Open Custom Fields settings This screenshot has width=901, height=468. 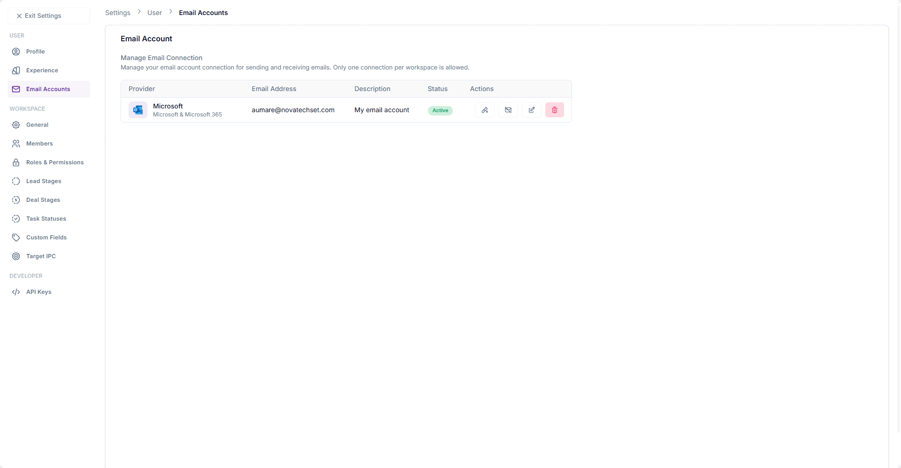(46, 238)
